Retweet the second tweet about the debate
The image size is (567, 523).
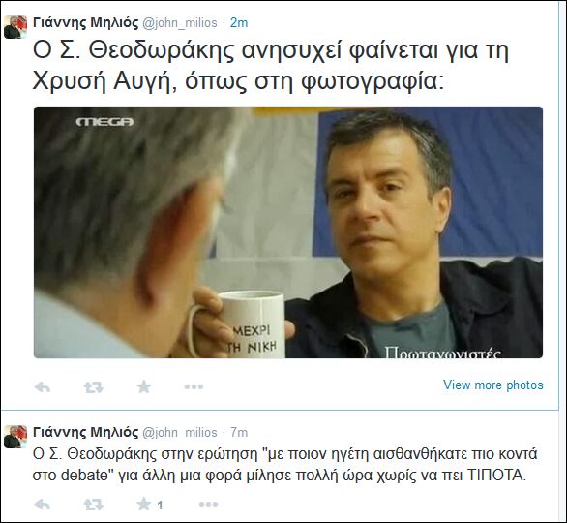coord(94,505)
